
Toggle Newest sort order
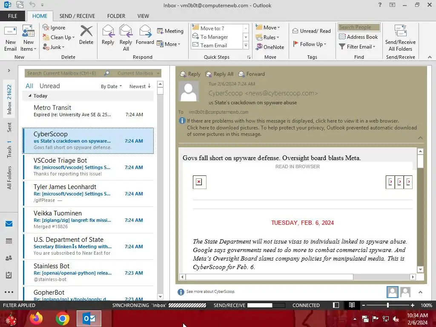click(x=140, y=86)
